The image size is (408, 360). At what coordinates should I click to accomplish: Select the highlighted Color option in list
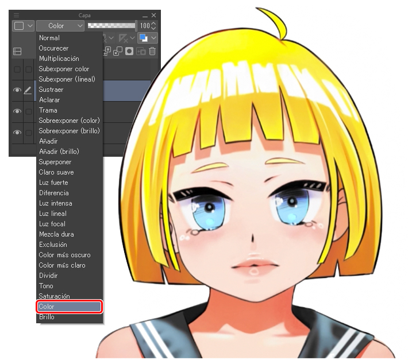(x=69, y=307)
